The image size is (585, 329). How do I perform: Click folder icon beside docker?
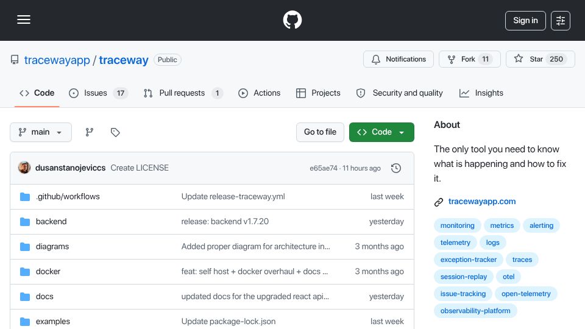click(x=25, y=272)
